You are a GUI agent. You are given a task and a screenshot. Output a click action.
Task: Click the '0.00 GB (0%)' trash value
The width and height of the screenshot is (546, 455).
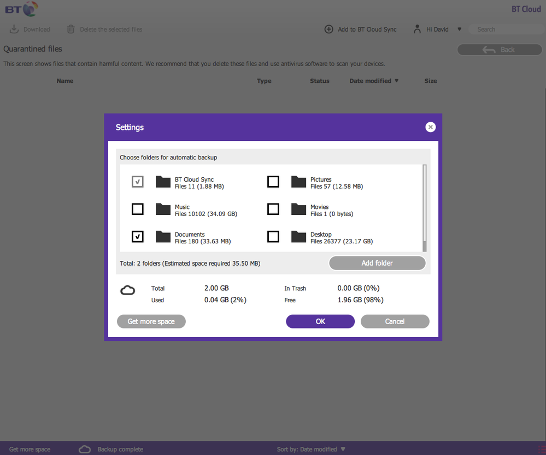(x=359, y=288)
